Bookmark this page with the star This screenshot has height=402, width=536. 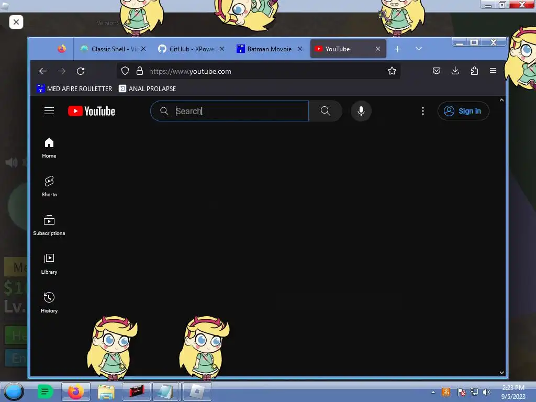392,71
